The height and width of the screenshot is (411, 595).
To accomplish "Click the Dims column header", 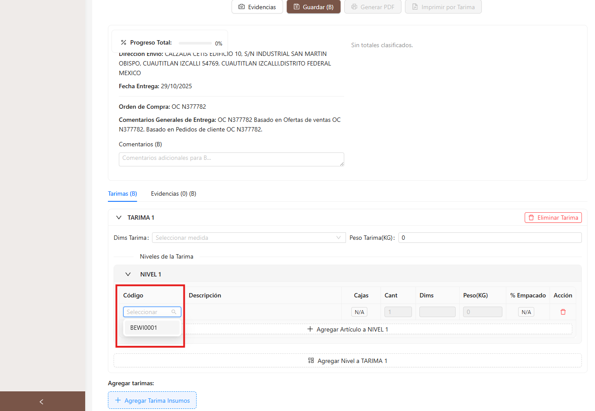I will (x=426, y=295).
